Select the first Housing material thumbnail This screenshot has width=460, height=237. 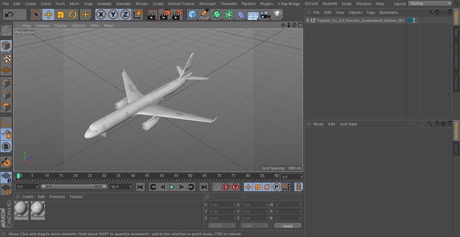tap(22, 211)
